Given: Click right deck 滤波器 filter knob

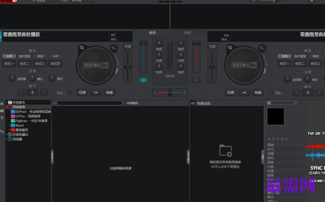Looking at the screenshot, I should 288,79.
